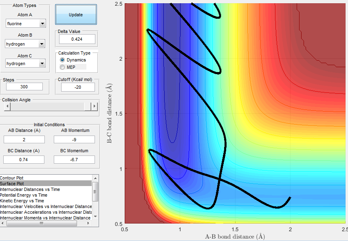Click the Collision Angle slider thumb
Screen dimensions: 348x241
coord(88,106)
